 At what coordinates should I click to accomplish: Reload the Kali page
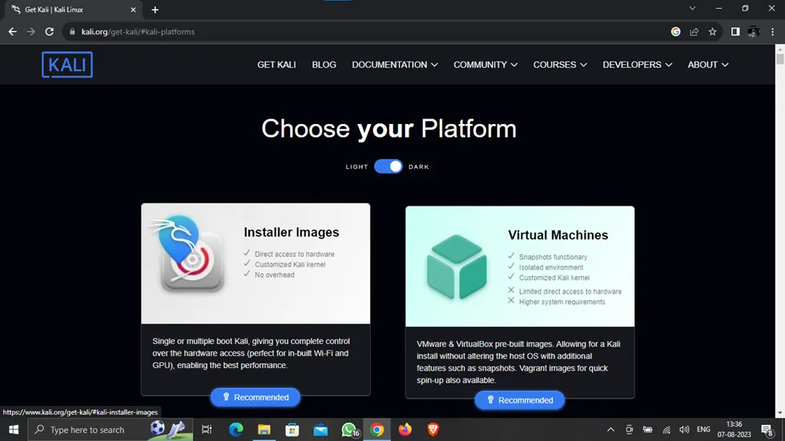49,31
